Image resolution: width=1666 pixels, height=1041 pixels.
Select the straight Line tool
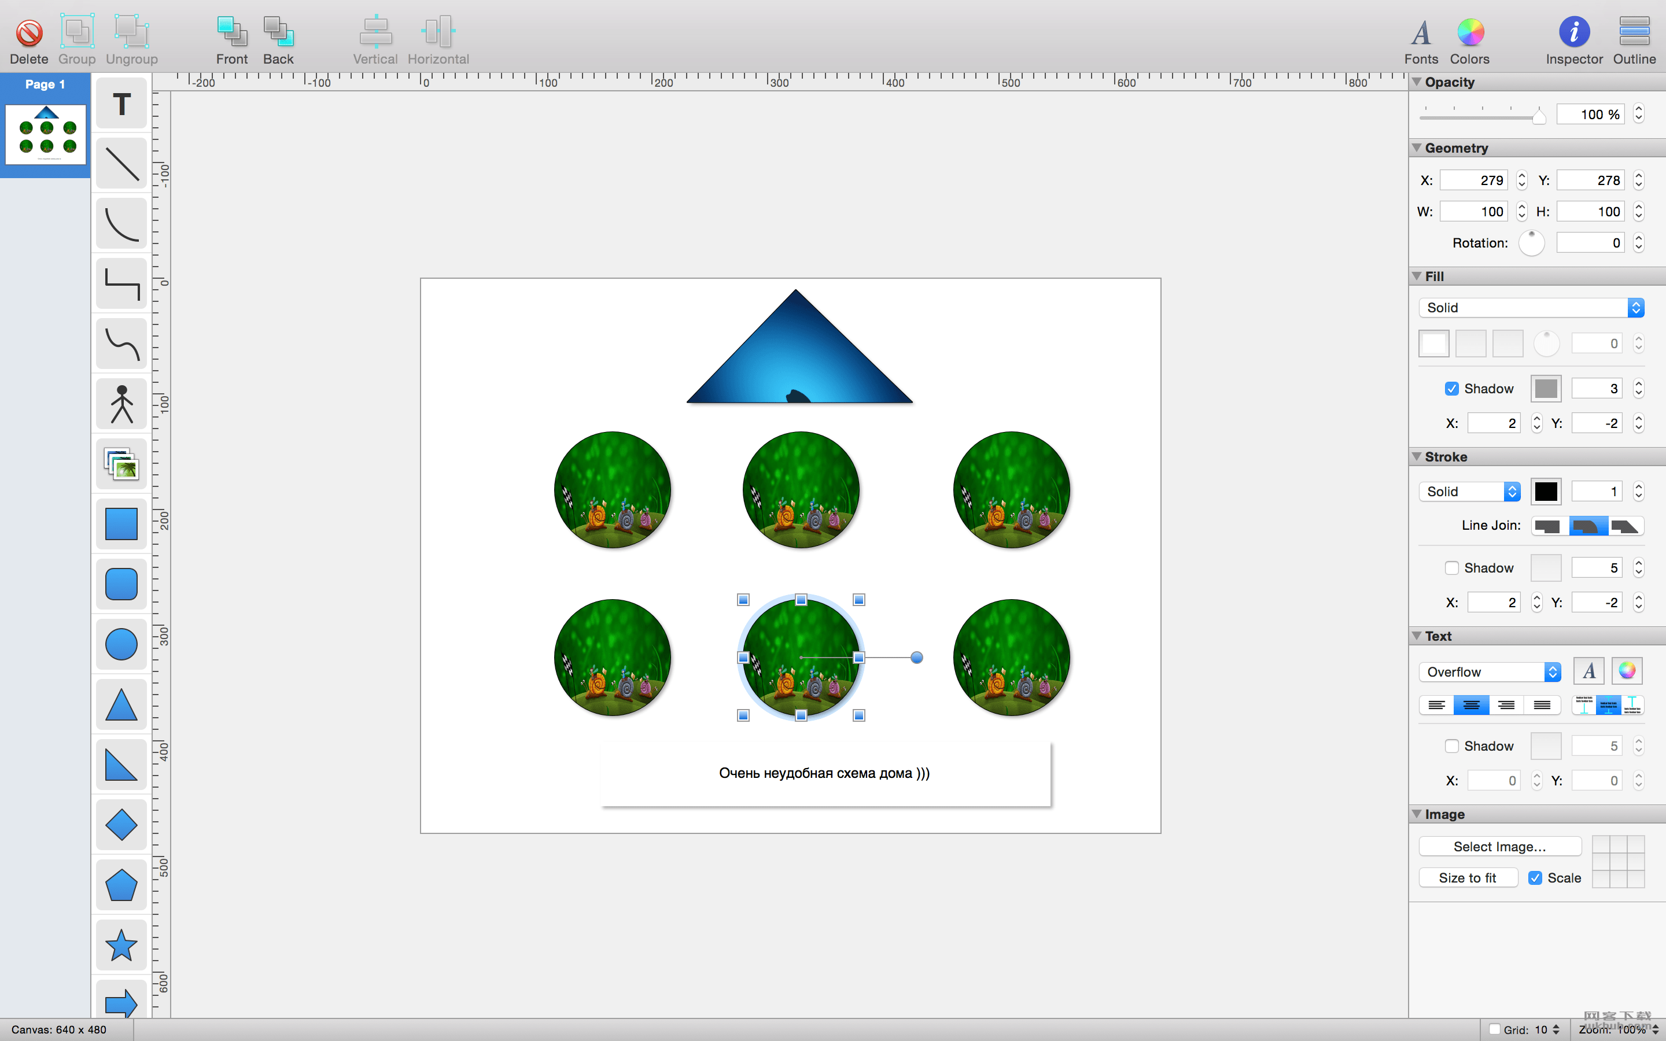point(121,164)
